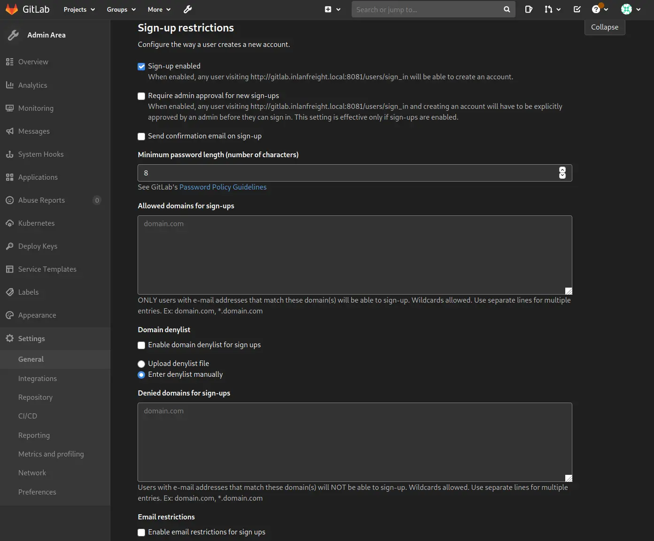Open the admin wrench icon in navbar
The height and width of the screenshot is (541, 654).
tap(187, 9)
